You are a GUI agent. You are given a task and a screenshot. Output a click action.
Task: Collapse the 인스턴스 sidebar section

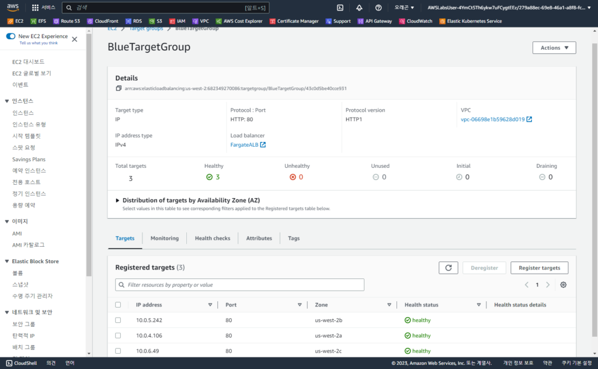click(7, 101)
